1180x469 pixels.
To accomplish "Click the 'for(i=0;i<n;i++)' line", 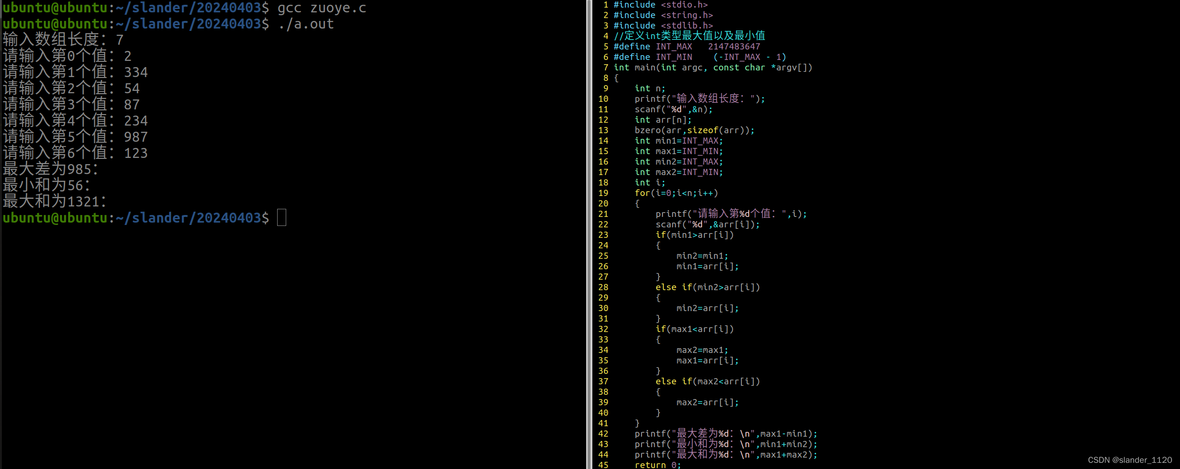I will [x=676, y=193].
